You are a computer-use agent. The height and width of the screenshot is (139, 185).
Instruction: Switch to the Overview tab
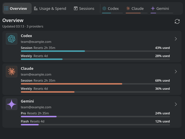click(x=17, y=8)
